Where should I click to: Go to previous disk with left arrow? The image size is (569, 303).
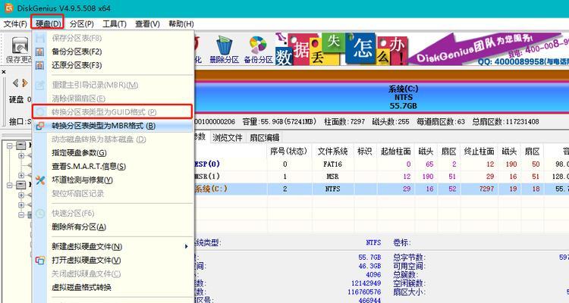(x=16, y=83)
